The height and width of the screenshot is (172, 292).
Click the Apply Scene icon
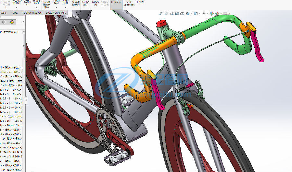(x=217, y=13)
